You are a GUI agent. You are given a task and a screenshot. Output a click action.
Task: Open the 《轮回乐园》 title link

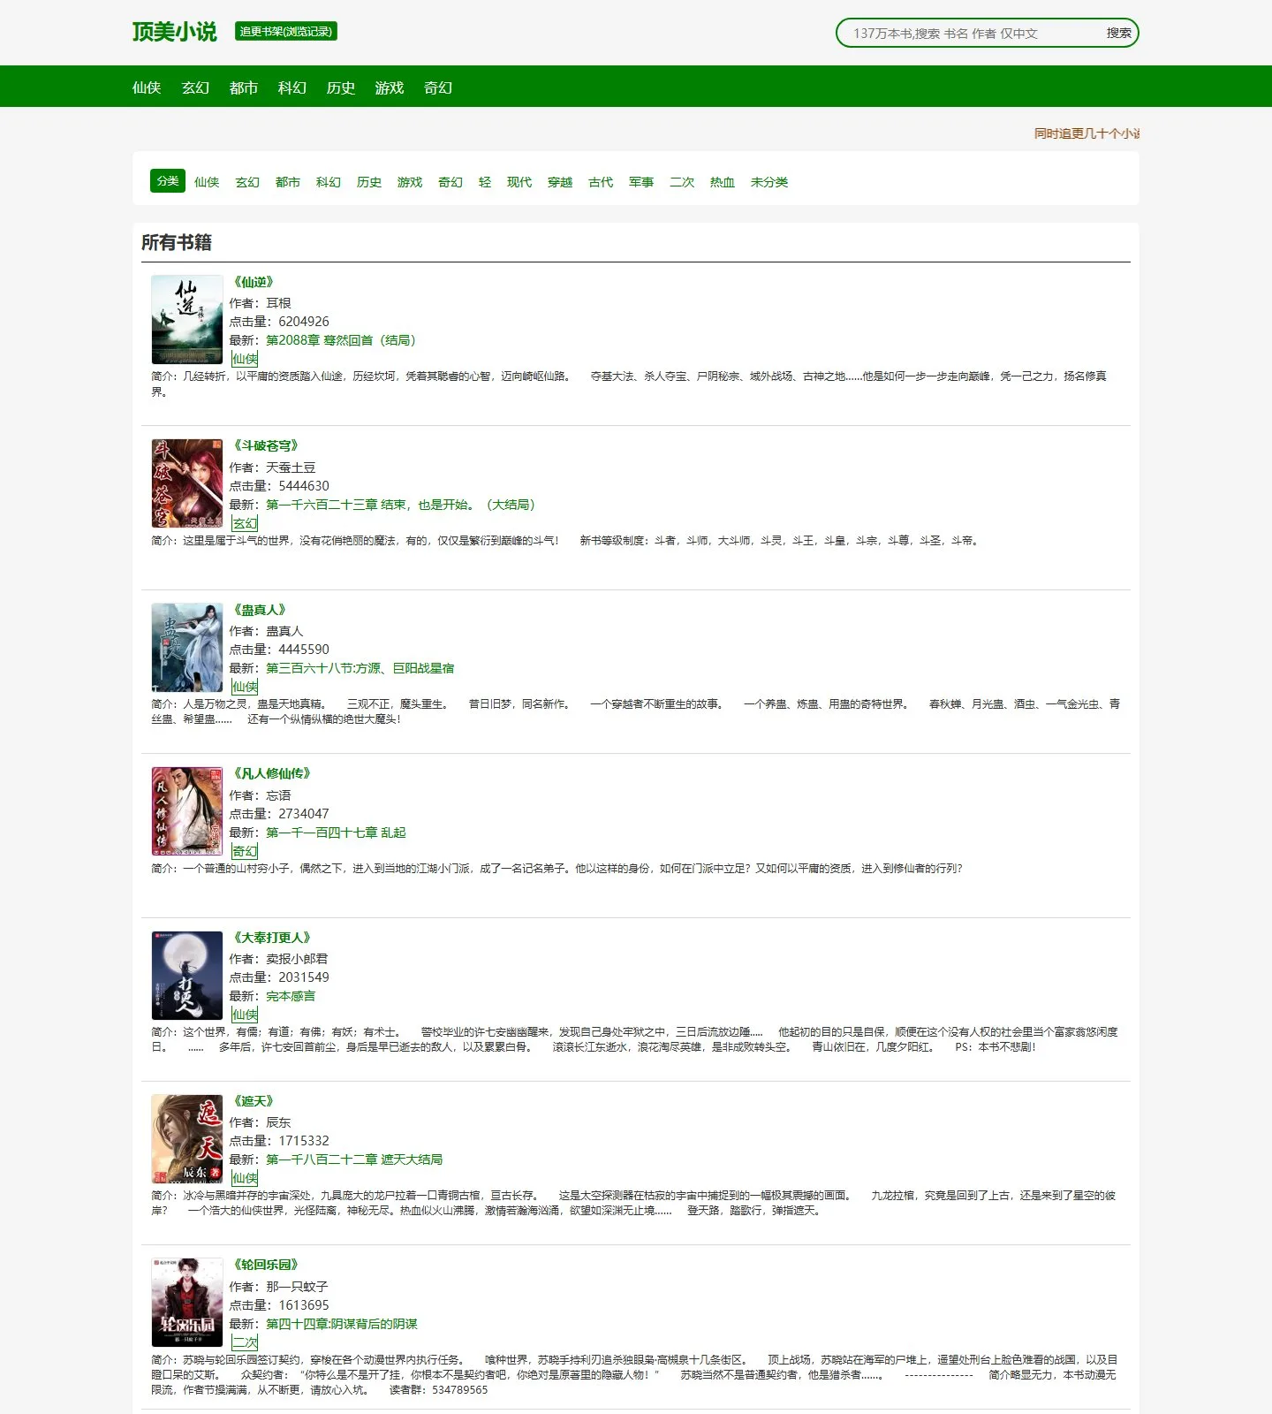click(x=266, y=1265)
